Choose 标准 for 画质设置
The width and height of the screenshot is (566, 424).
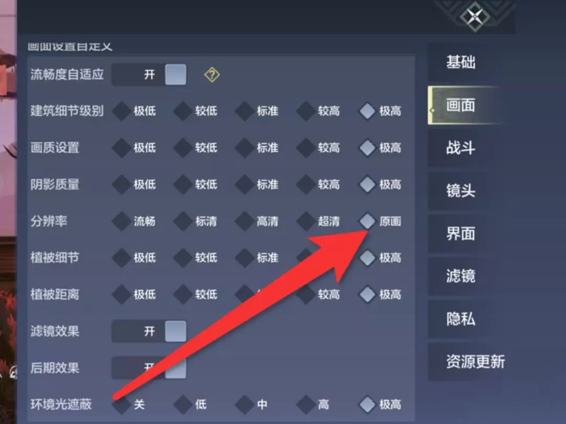coord(257,148)
